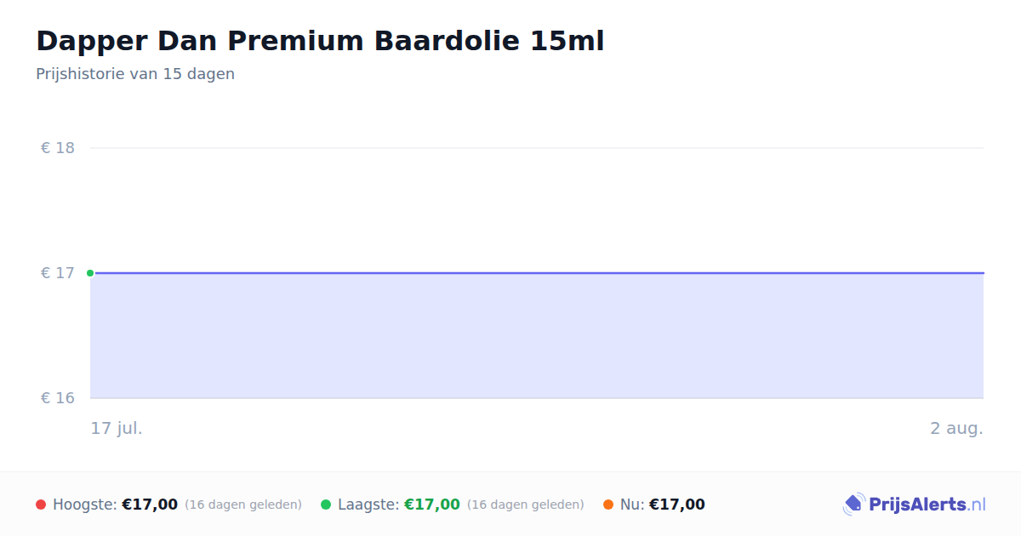The height and width of the screenshot is (536, 1021).
Task: Click the orange Nu indicator dot
Action: [x=608, y=505]
